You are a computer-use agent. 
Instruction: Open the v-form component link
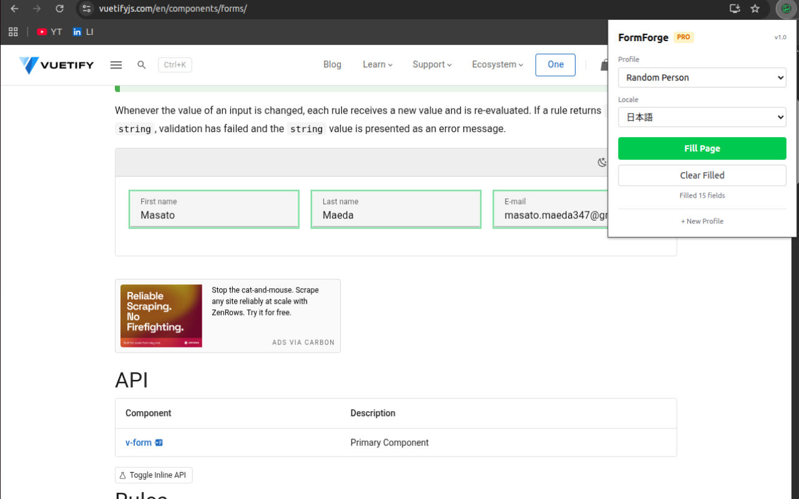click(x=137, y=442)
